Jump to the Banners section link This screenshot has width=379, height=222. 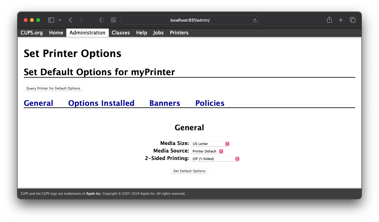click(165, 103)
